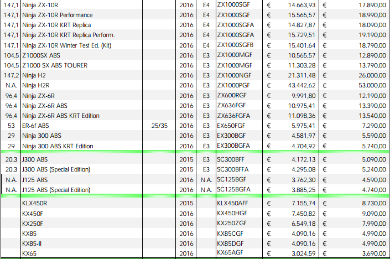Click the KX85DGF code cell
This screenshot has height=259, width=390.
(x=230, y=244)
